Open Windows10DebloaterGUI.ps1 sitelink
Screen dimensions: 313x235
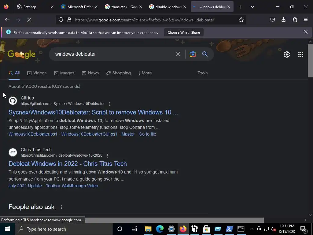(x=90, y=134)
